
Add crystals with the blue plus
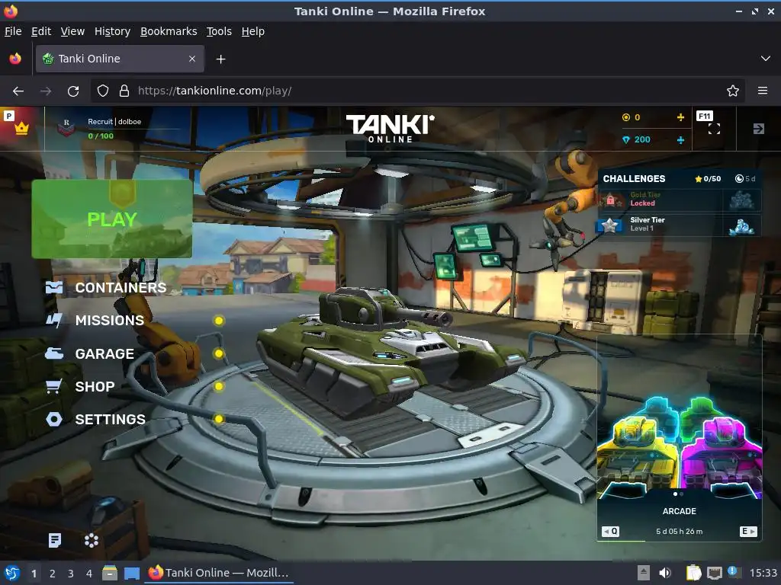pos(680,140)
